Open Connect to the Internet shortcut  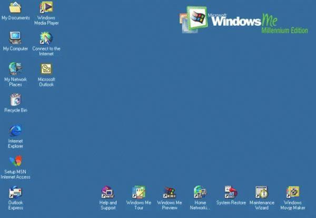pos(46,38)
